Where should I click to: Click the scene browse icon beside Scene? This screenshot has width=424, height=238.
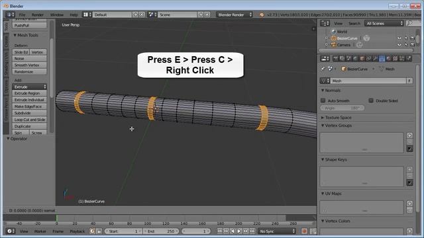(x=152, y=15)
